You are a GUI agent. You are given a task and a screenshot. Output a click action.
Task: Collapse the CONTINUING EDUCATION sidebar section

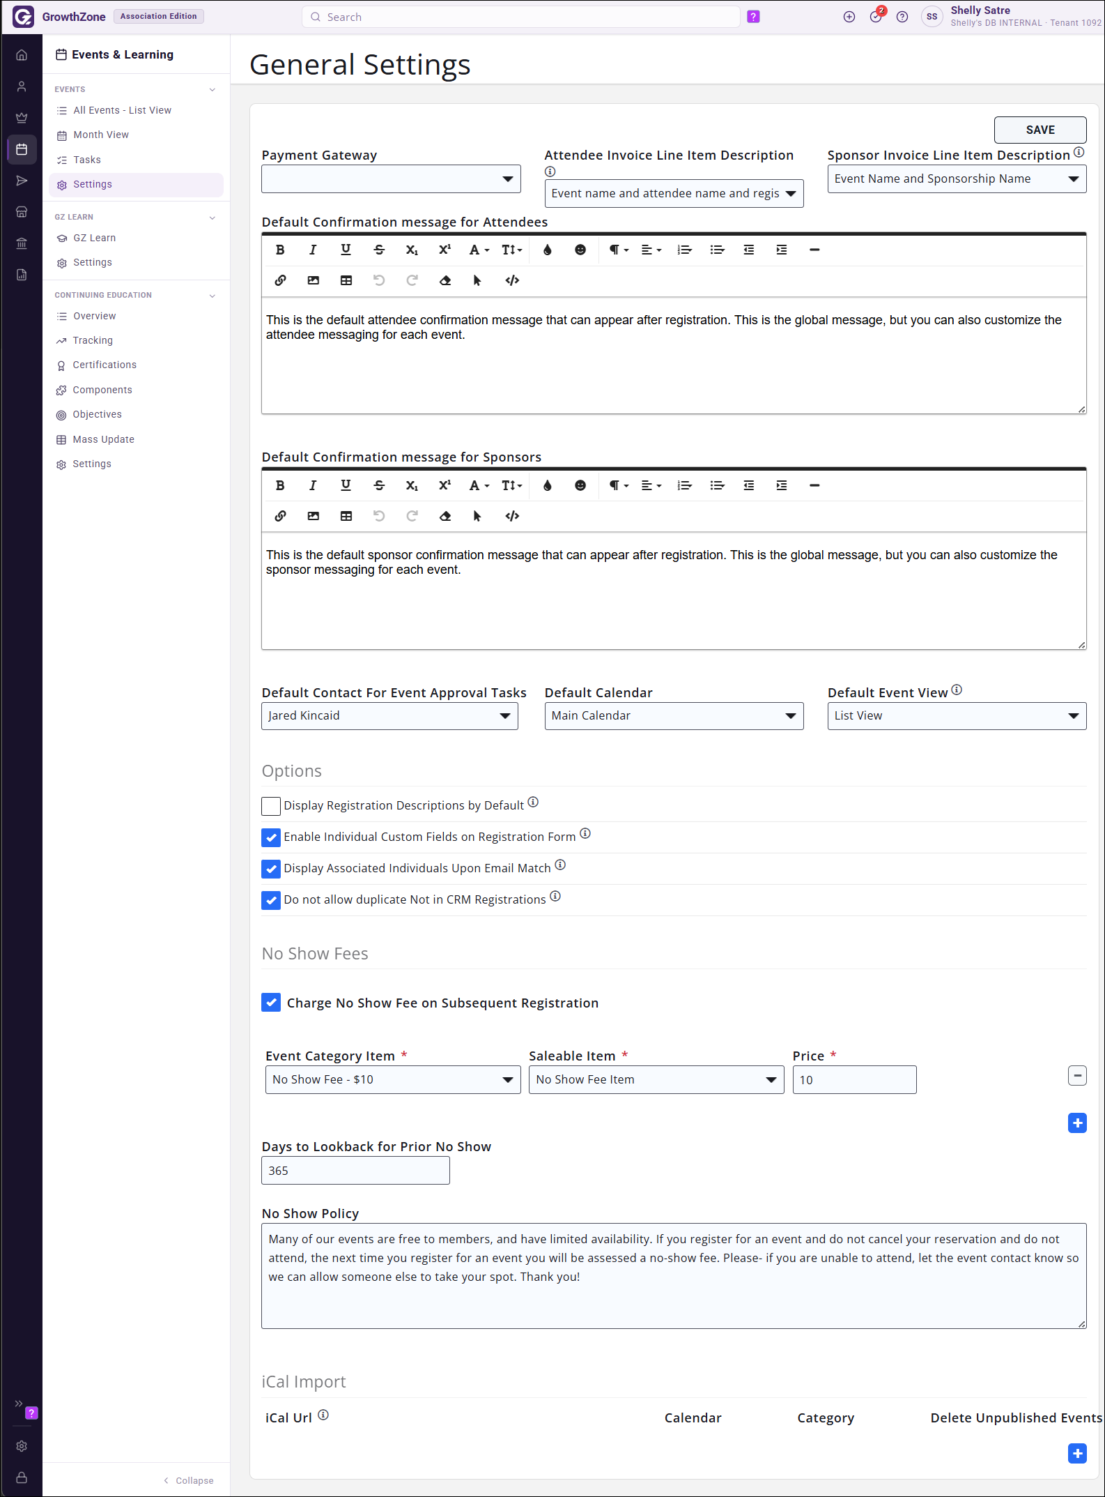(x=212, y=296)
